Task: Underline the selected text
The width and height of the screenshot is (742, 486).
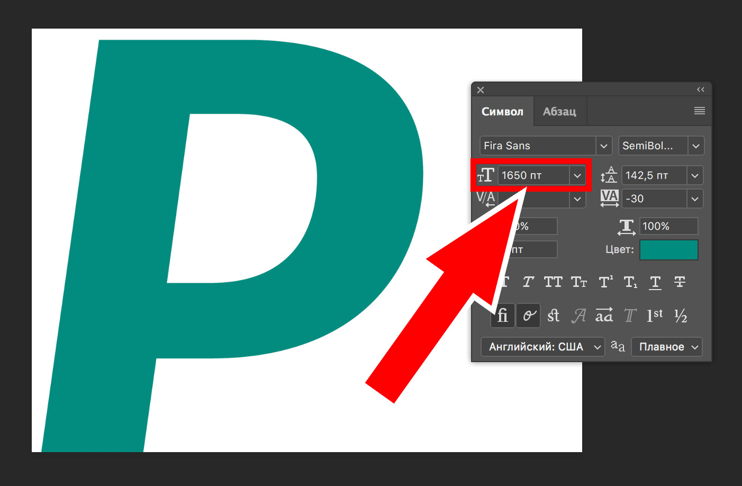Action: (x=655, y=282)
